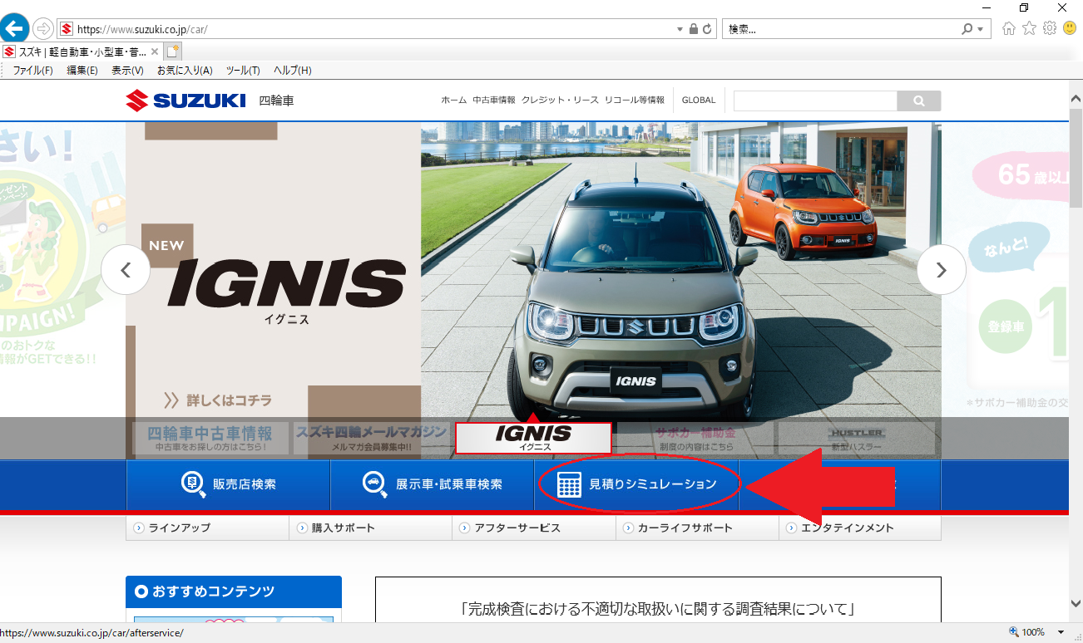Screen dimensions: 1083x643
Task: Click the 展示車・試乗車検索 button label
Action: [x=449, y=484]
